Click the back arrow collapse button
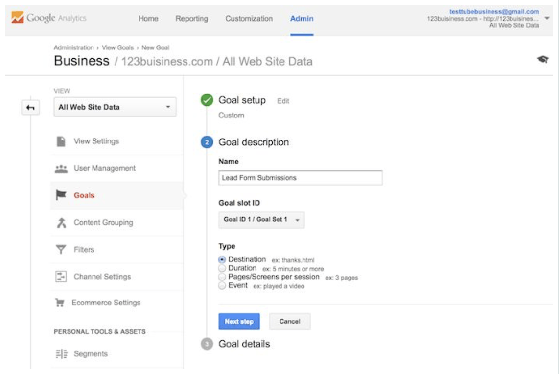This screenshot has width=559, height=374. 30,108
